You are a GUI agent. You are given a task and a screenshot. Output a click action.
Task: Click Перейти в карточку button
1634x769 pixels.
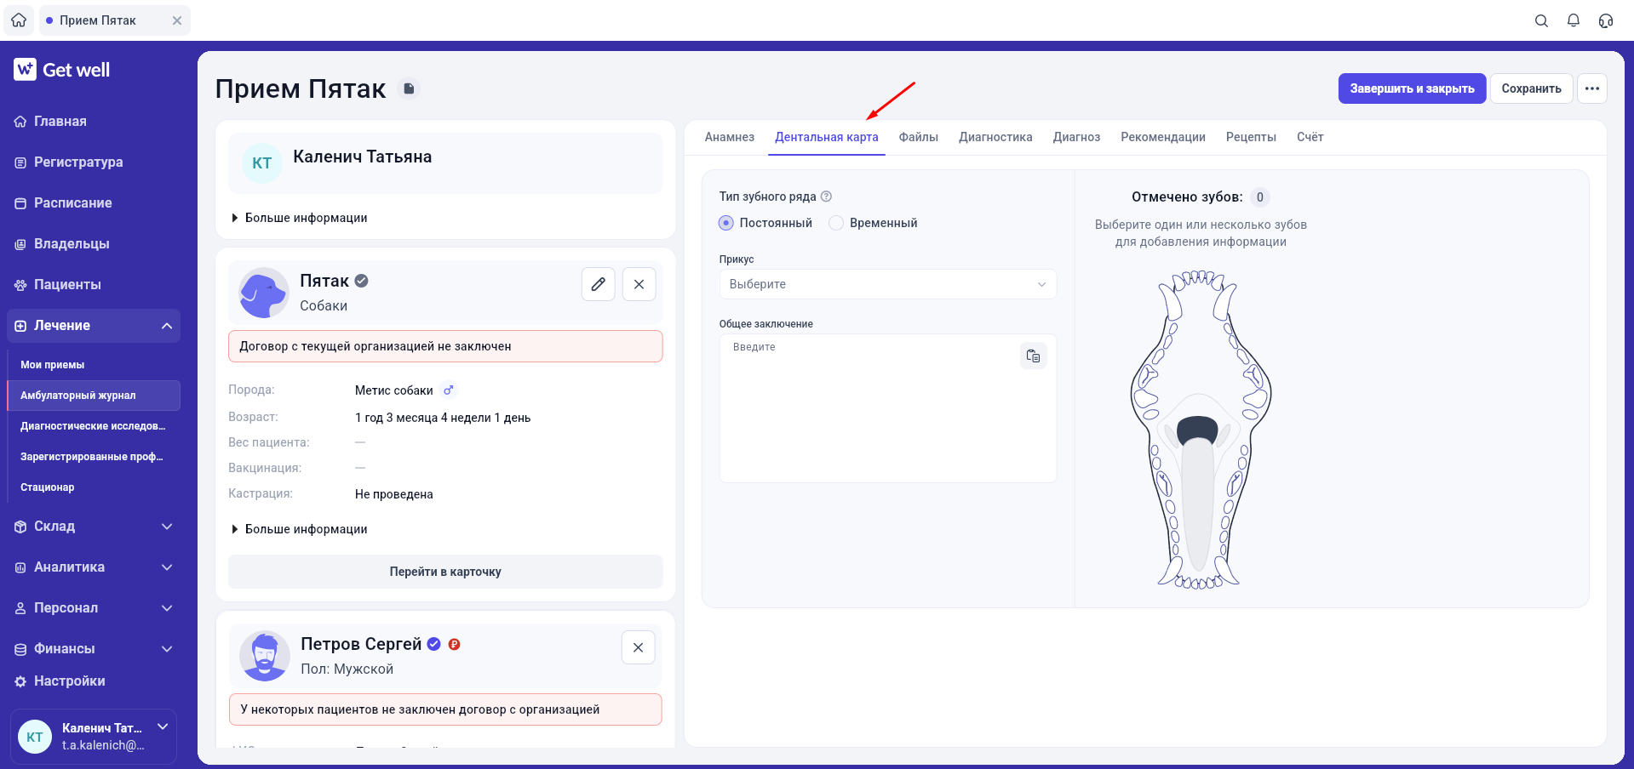[445, 572]
